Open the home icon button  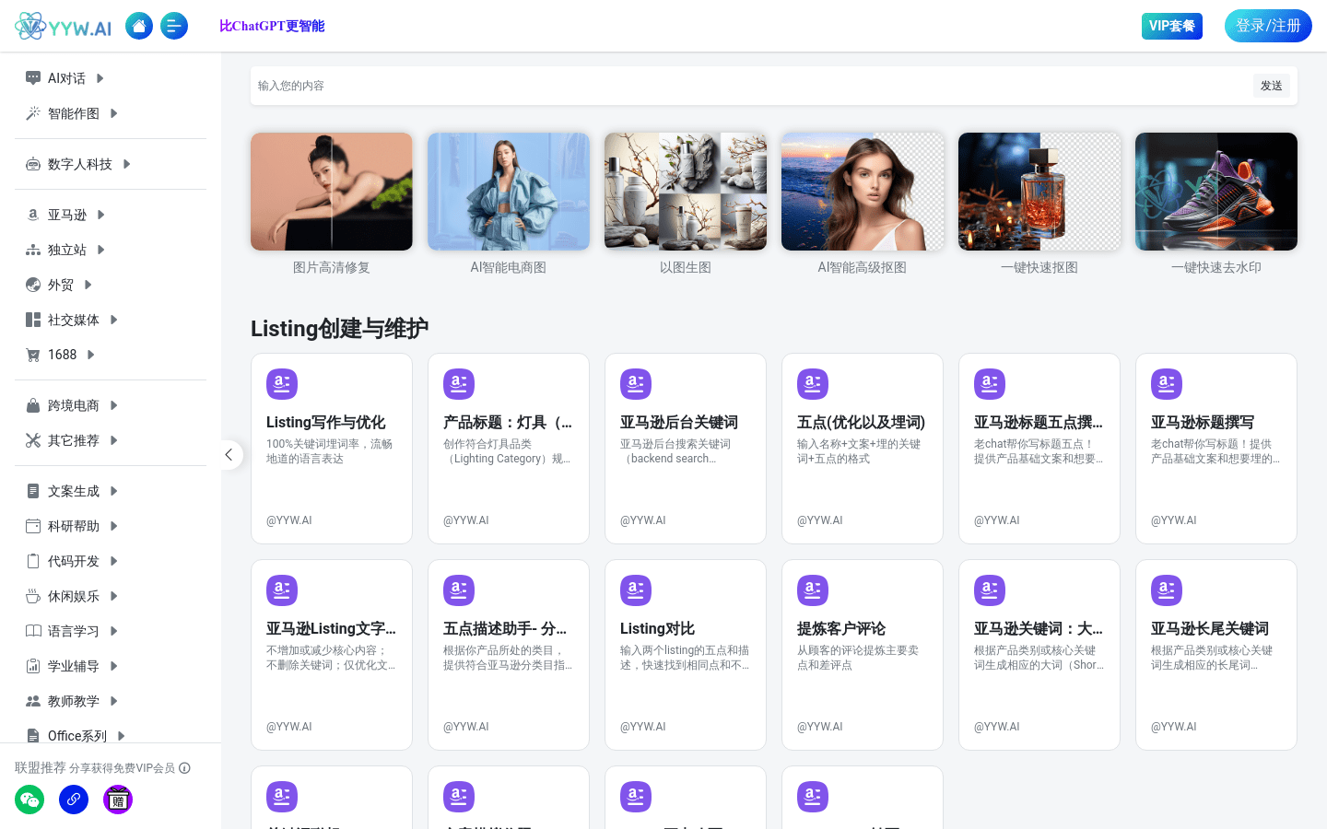click(x=139, y=26)
